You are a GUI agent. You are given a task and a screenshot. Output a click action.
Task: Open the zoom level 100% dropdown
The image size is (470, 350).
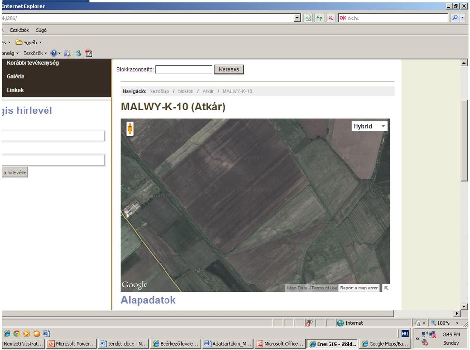tap(457, 323)
